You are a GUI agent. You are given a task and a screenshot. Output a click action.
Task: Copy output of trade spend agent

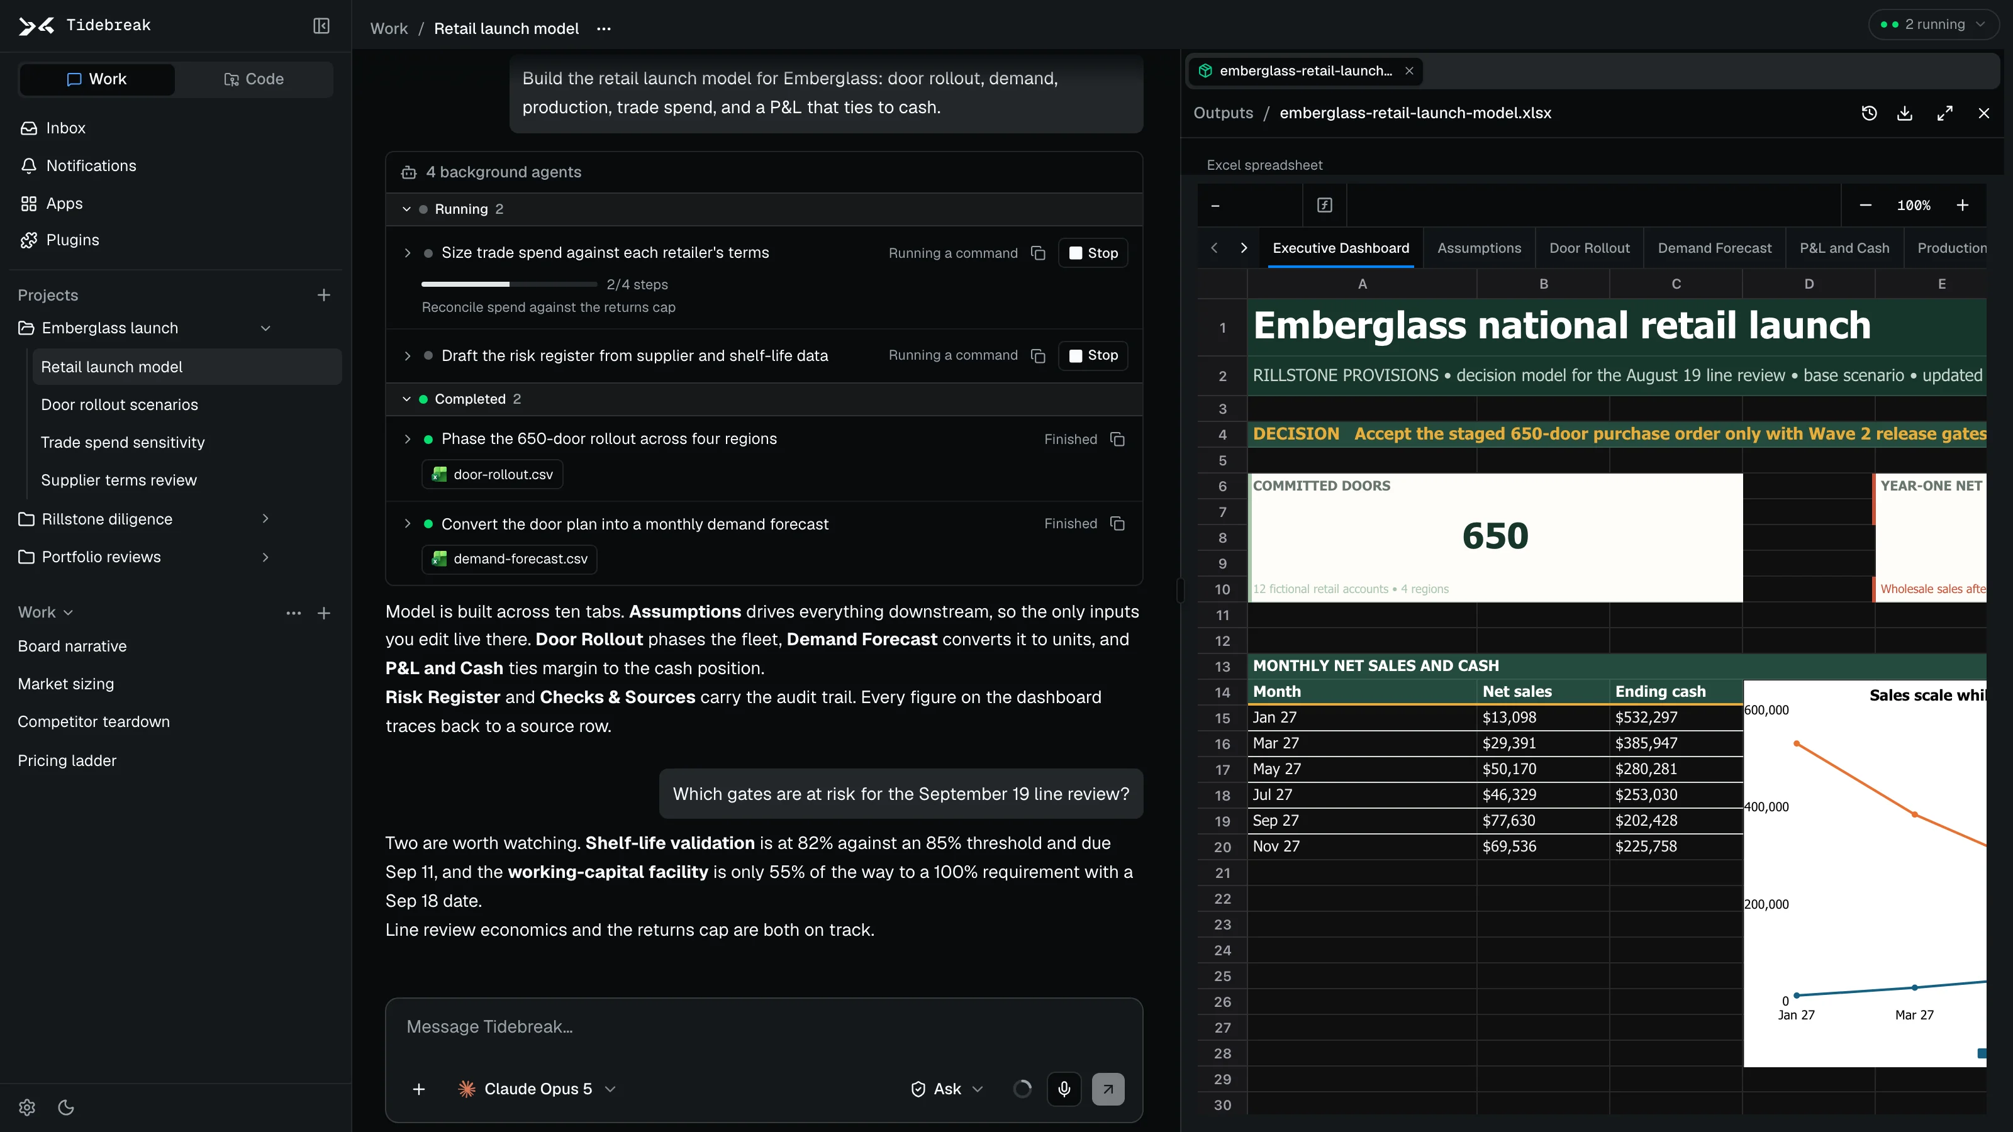1038,253
